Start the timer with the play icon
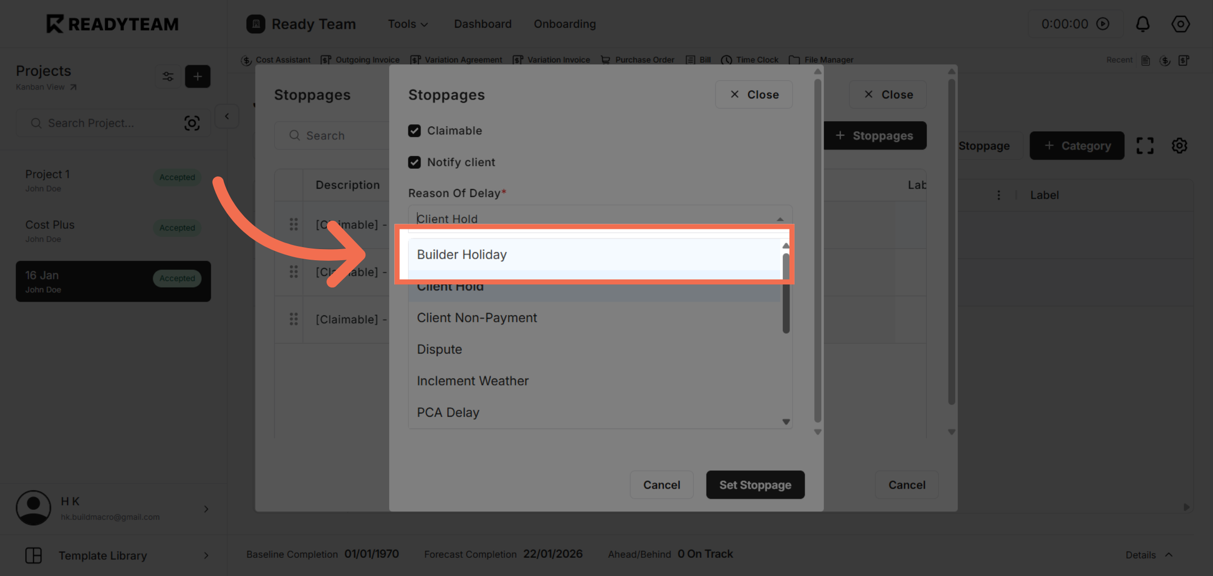This screenshot has height=576, width=1213. tap(1103, 24)
